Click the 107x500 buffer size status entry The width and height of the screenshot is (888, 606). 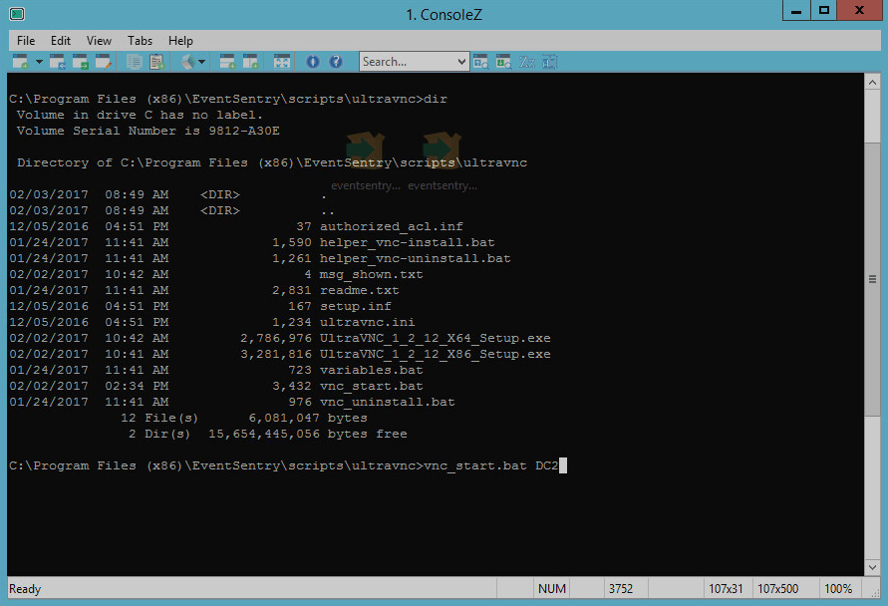point(777,589)
